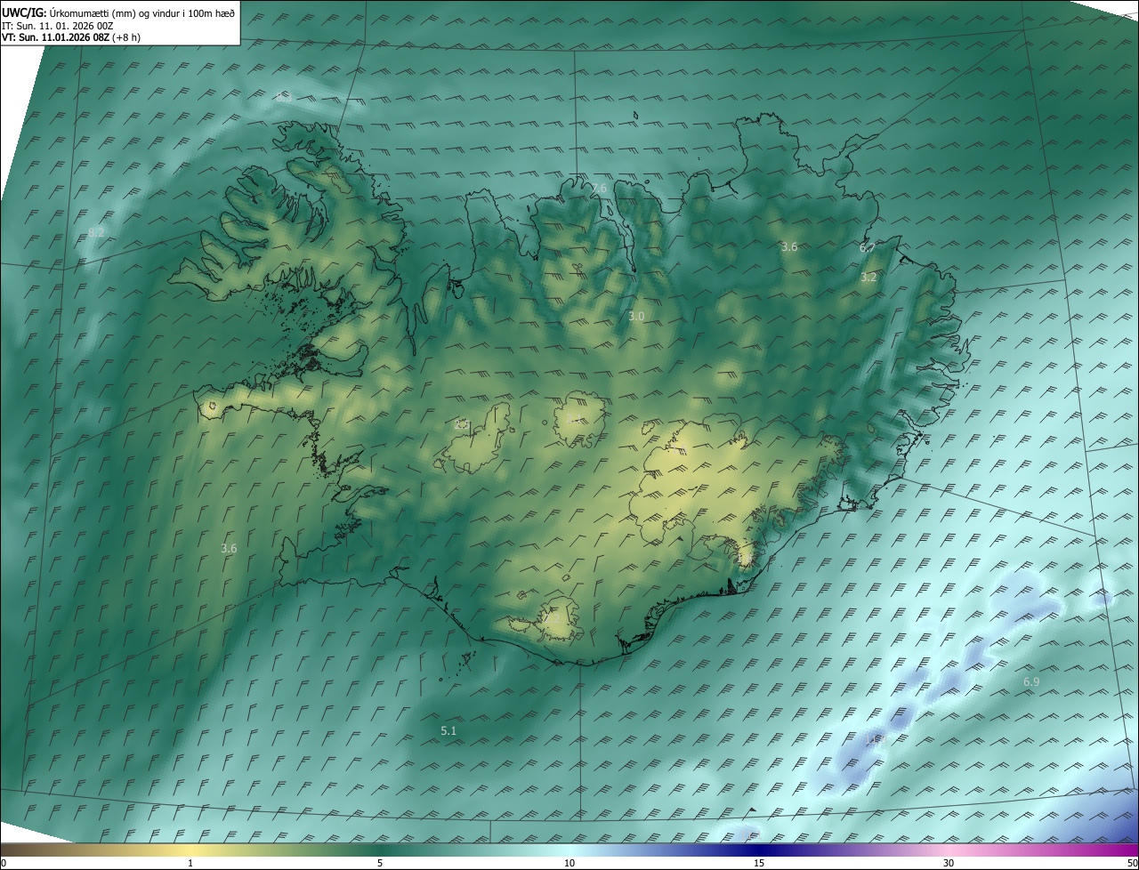Click the '50' tick on the color scale
Image resolution: width=1139 pixels, height=870 pixels.
tap(1132, 864)
